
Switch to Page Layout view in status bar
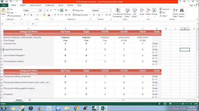tap(165, 104)
